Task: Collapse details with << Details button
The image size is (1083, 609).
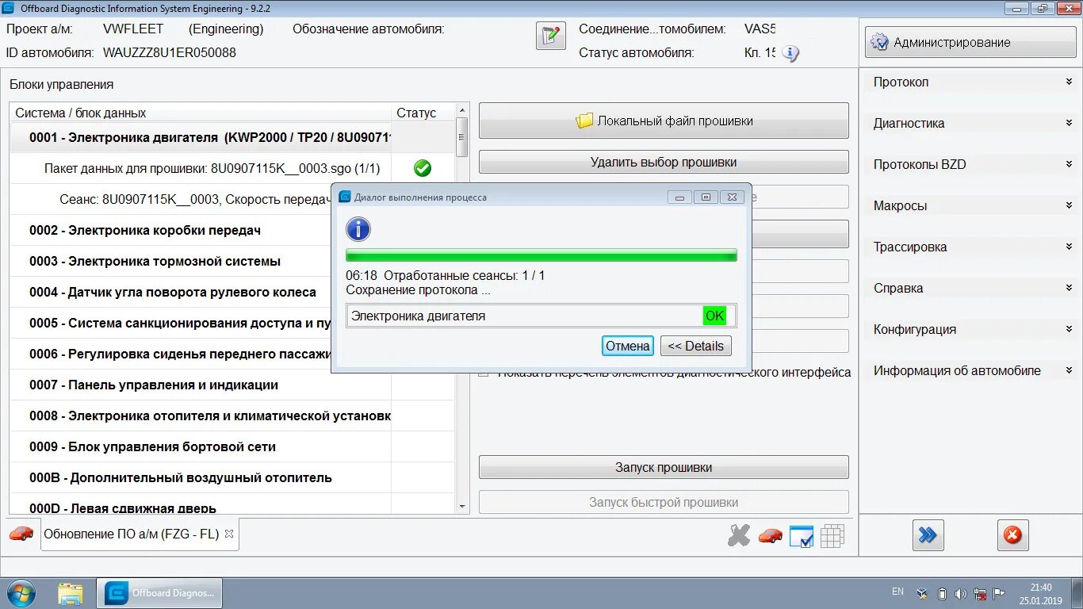Action: (x=695, y=346)
